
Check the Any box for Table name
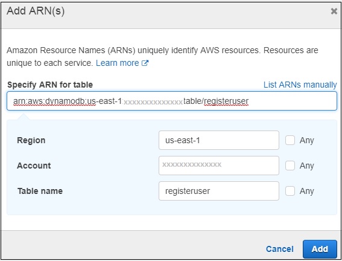(290, 191)
